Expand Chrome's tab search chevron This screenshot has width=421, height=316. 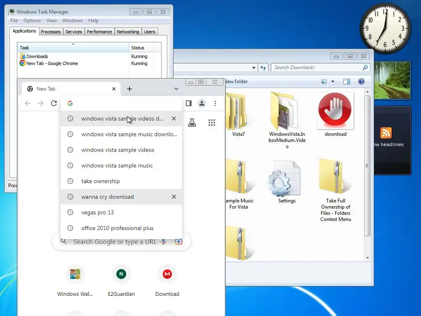(x=176, y=89)
